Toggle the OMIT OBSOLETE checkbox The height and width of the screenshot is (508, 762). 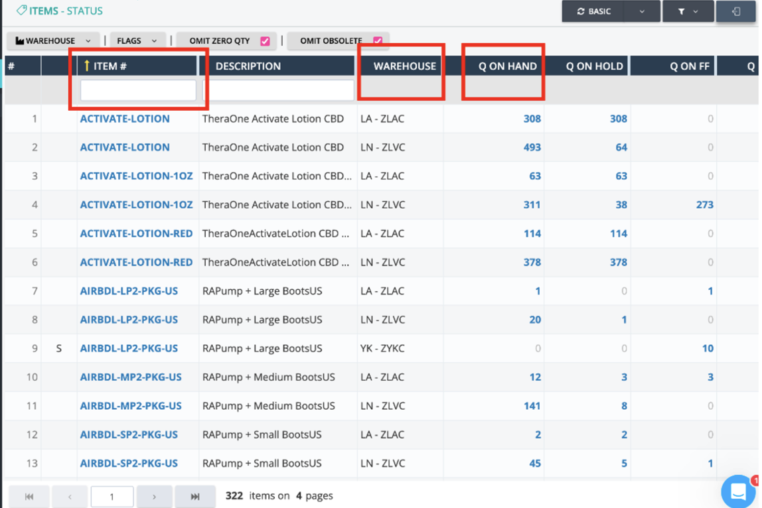(x=378, y=40)
